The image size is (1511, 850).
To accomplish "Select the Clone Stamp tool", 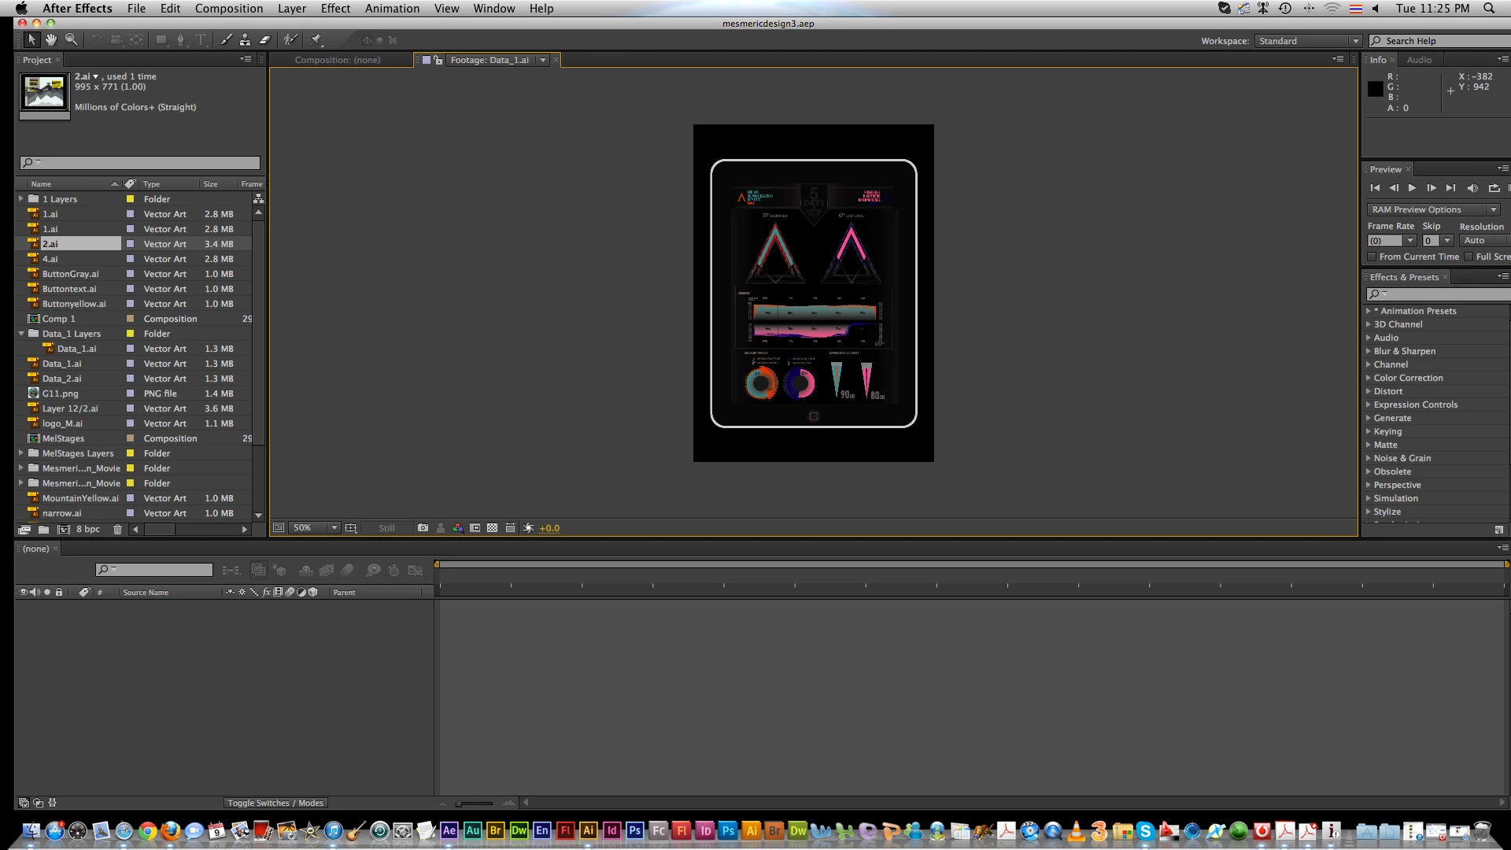I will [246, 39].
